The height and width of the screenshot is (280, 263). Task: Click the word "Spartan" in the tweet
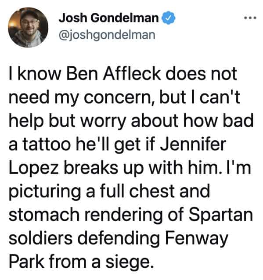point(220,215)
